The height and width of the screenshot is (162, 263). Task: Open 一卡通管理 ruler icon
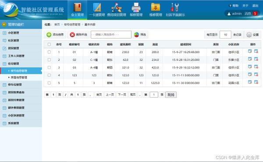pos(97,8)
